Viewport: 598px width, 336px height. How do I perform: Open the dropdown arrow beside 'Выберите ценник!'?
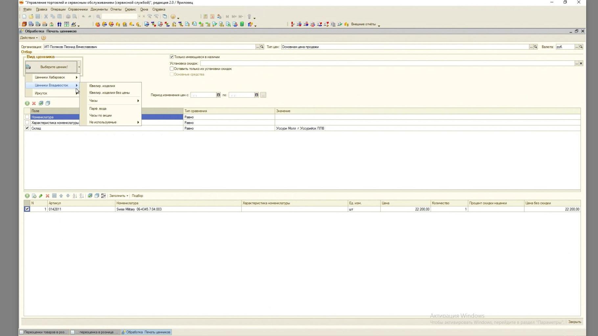point(79,67)
